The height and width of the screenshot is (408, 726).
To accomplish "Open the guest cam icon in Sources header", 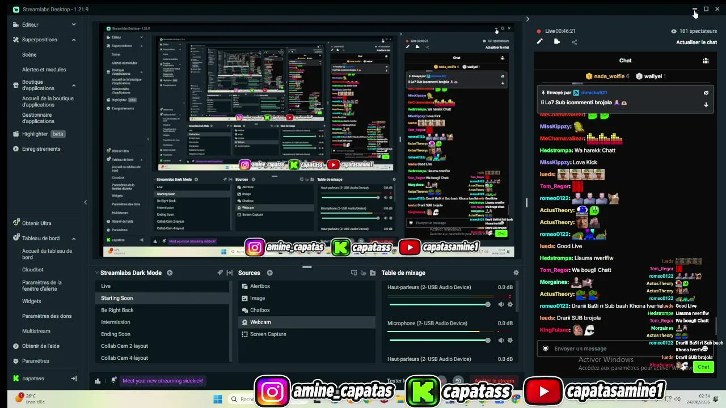I will (364, 273).
